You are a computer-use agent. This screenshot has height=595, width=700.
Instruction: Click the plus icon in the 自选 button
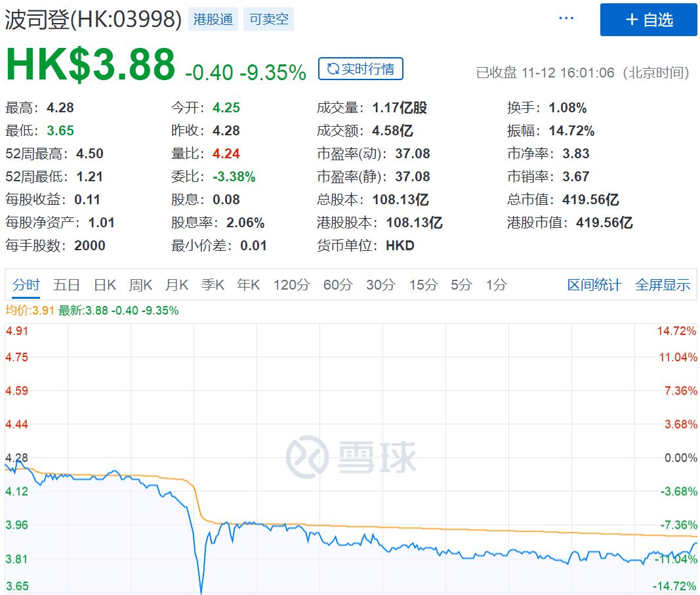(632, 20)
